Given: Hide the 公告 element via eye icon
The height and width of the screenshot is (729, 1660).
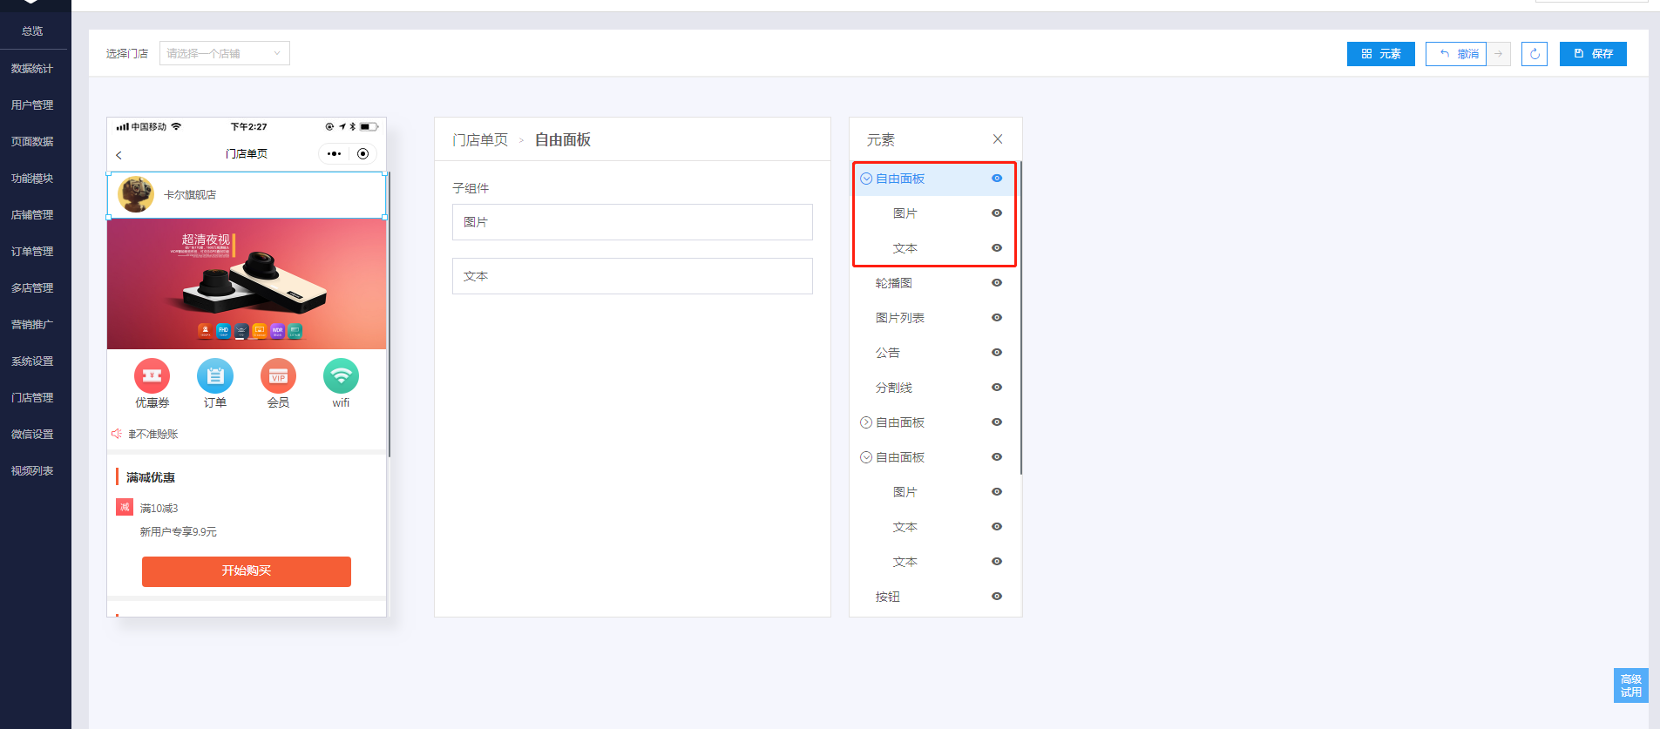Looking at the screenshot, I should 997,353.
